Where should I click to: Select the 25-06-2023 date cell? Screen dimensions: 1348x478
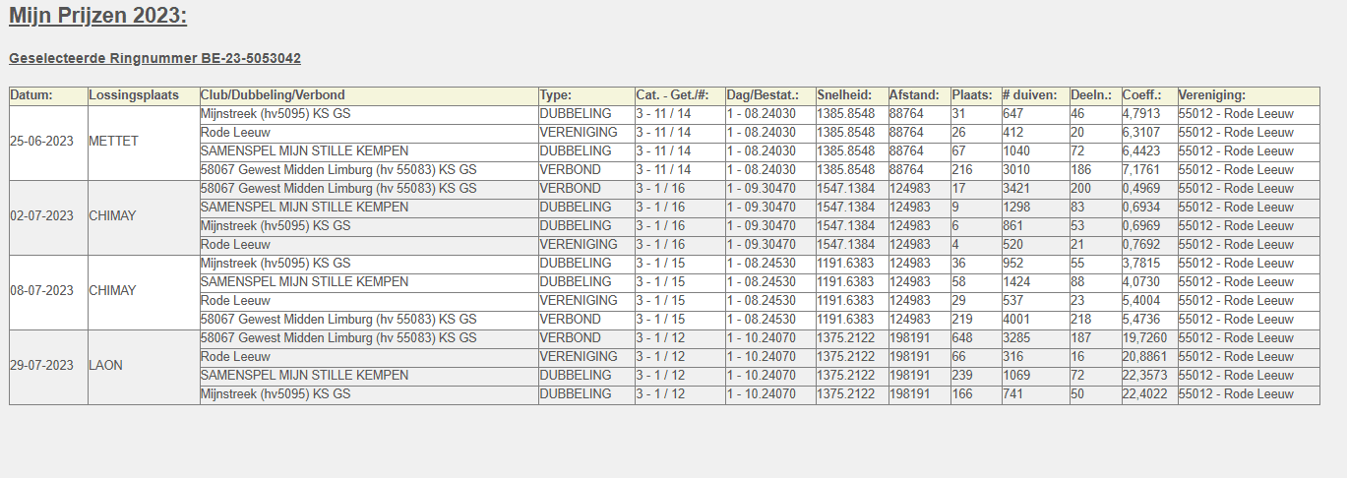click(41, 142)
